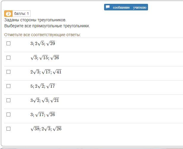The width and height of the screenshot is (183, 149).
Task: Select the checkbox for 2√3; √17; √41
Action: coord(8,72)
